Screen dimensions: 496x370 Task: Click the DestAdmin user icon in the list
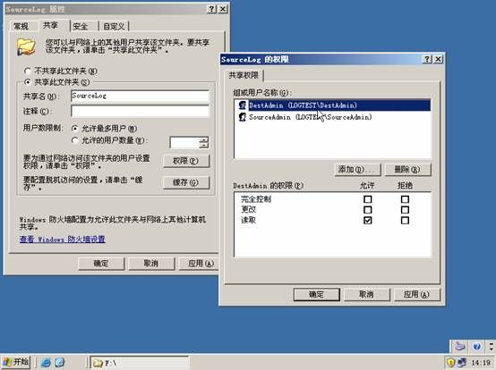tap(243, 105)
